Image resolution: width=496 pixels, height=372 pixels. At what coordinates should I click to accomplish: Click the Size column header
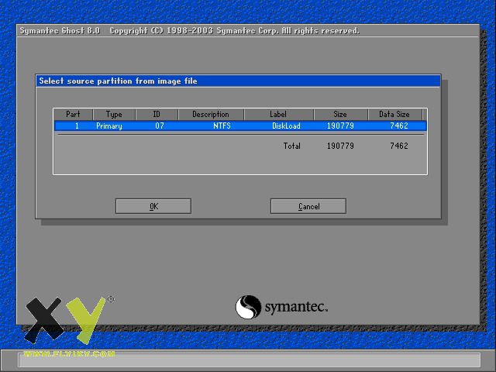click(x=341, y=114)
